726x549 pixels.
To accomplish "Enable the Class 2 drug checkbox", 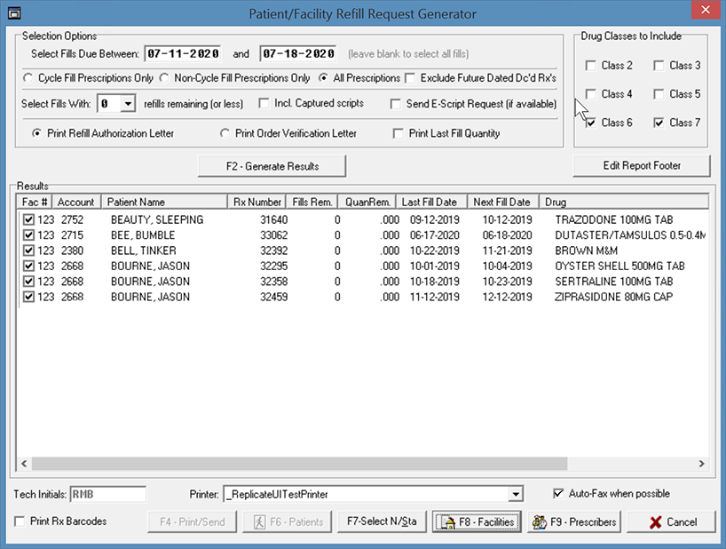I will [591, 66].
